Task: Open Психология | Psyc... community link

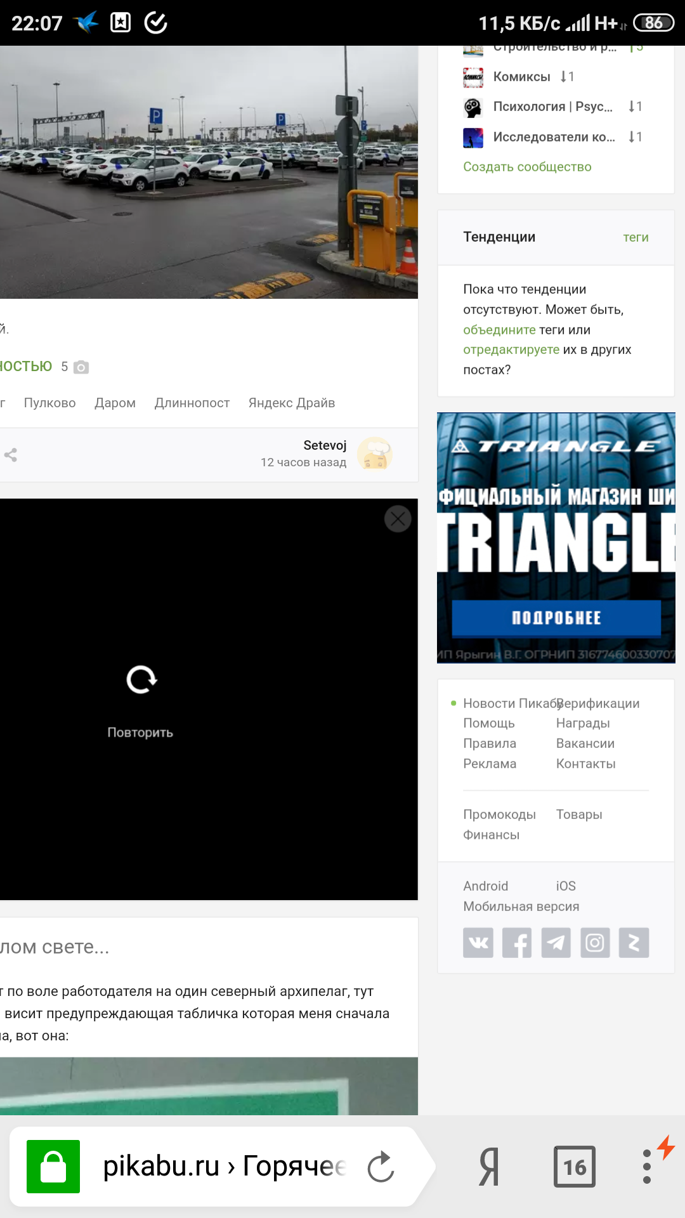Action: (x=553, y=107)
